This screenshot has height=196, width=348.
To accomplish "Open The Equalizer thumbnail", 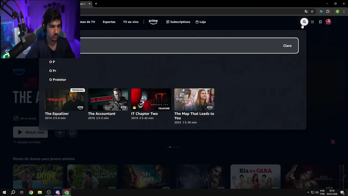I will [65, 99].
